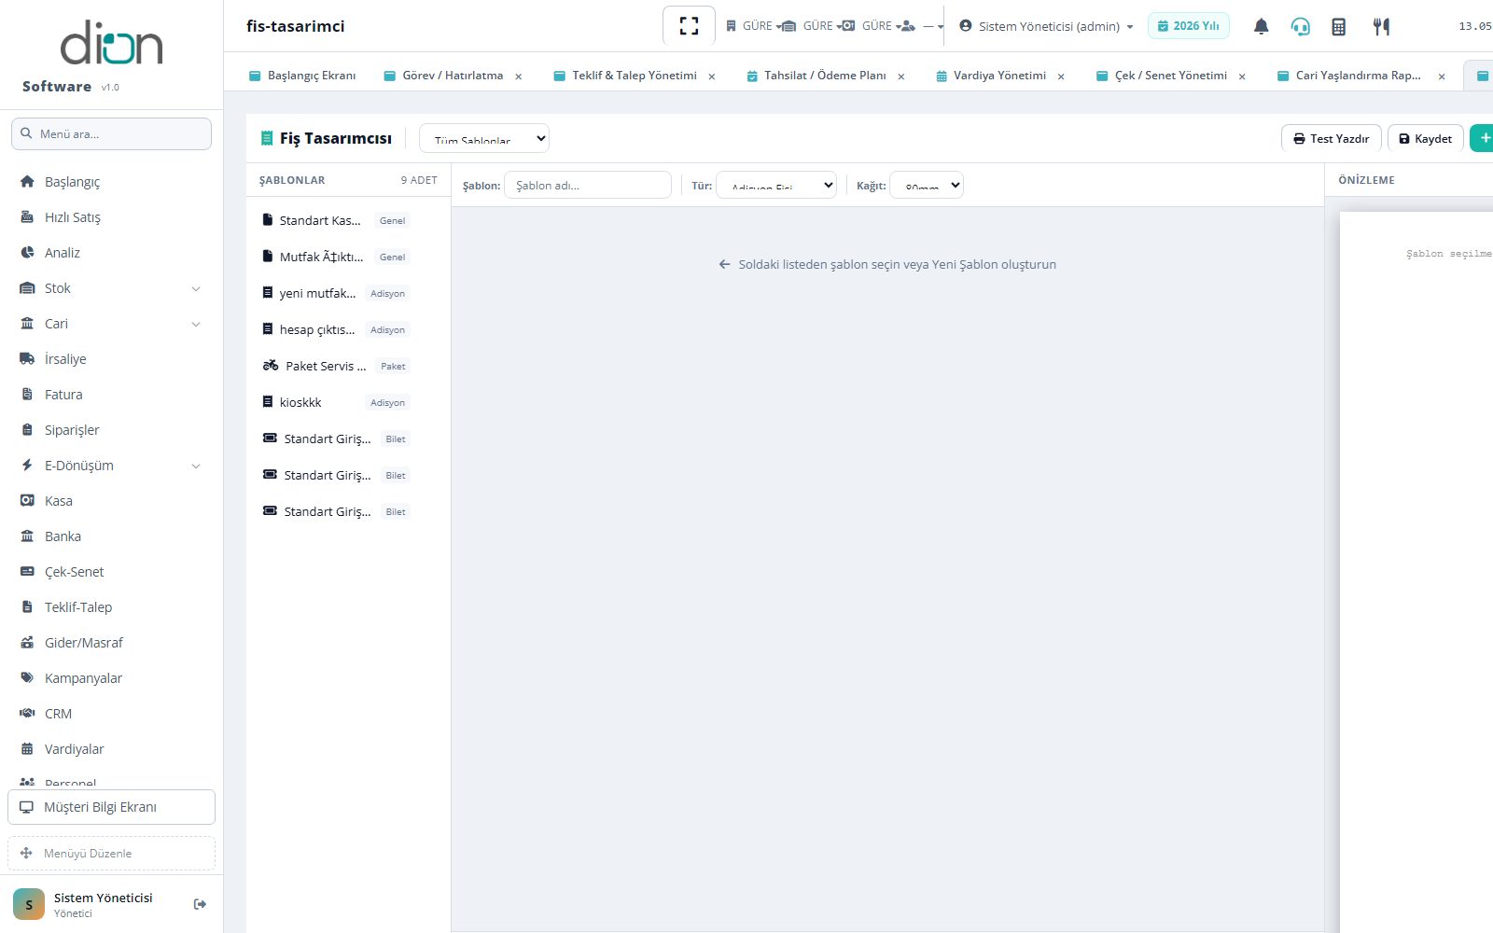Close the Cari Yaşlandırma Rap... tab
This screenshot has width=1493, height=933.
pyautogui.click(x=1442, y=77)
